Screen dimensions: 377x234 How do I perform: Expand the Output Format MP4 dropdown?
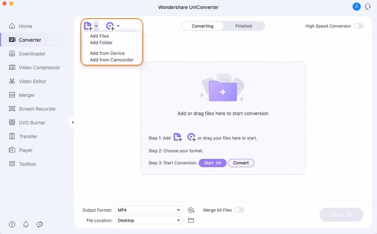[149, 210]
